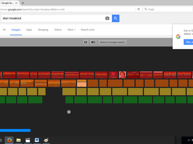Click the browser address bar URL
The height and width of the screenshot is (144, 193).
pos(68,9)
